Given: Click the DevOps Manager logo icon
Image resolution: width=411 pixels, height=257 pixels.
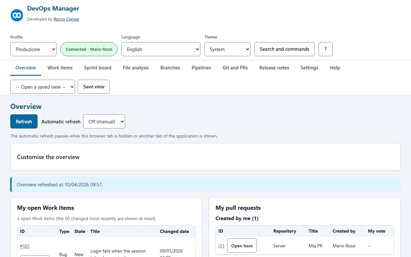Looking at the screenshot, I should [x=17, y=15].
